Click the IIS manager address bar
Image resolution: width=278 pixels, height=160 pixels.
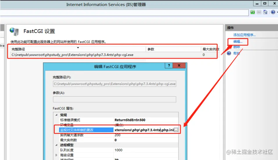(124, 12)
